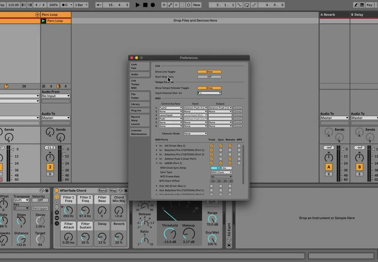Open the Licenses Maintenance tab
Screen dimensions: 378x262
139,132
